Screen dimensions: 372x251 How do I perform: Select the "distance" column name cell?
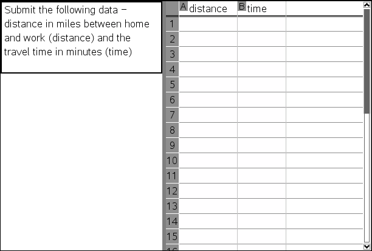tap(208, 9)
